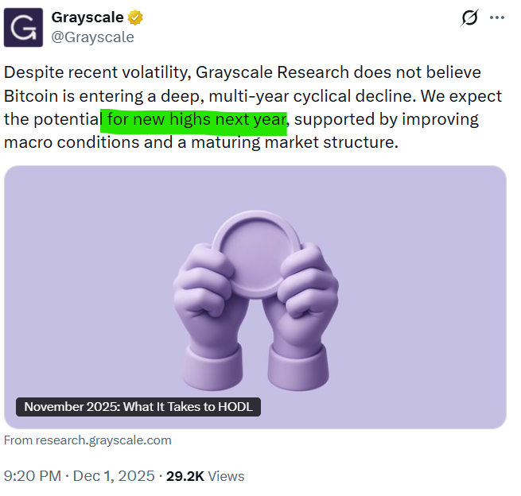Click the word Views beside the count
Screen dimensions: 521x496
(227, 476)
